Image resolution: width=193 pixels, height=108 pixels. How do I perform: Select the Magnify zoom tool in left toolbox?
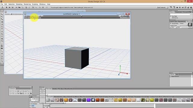(2, 61)
